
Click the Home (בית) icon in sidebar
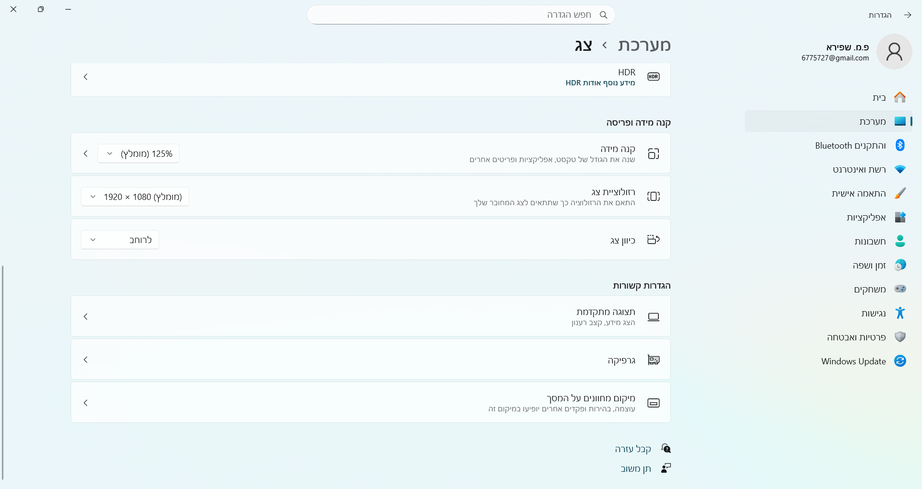(899, 97)
